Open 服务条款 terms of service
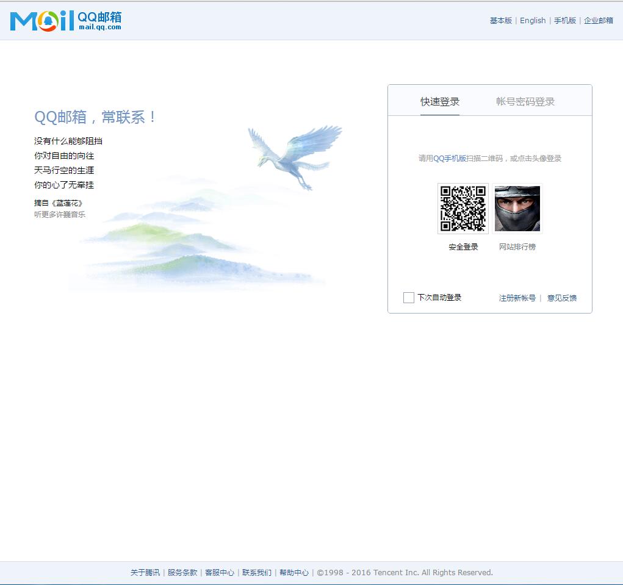This screenshot has width=623, height=585. pos(182,572)
